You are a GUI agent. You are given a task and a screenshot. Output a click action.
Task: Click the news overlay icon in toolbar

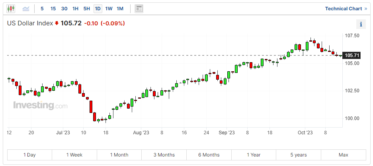(139, 8)
